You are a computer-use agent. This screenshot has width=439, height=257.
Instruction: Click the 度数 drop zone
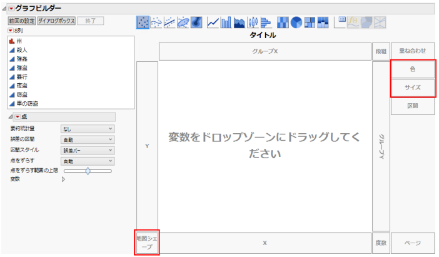(x=381, y=243)
